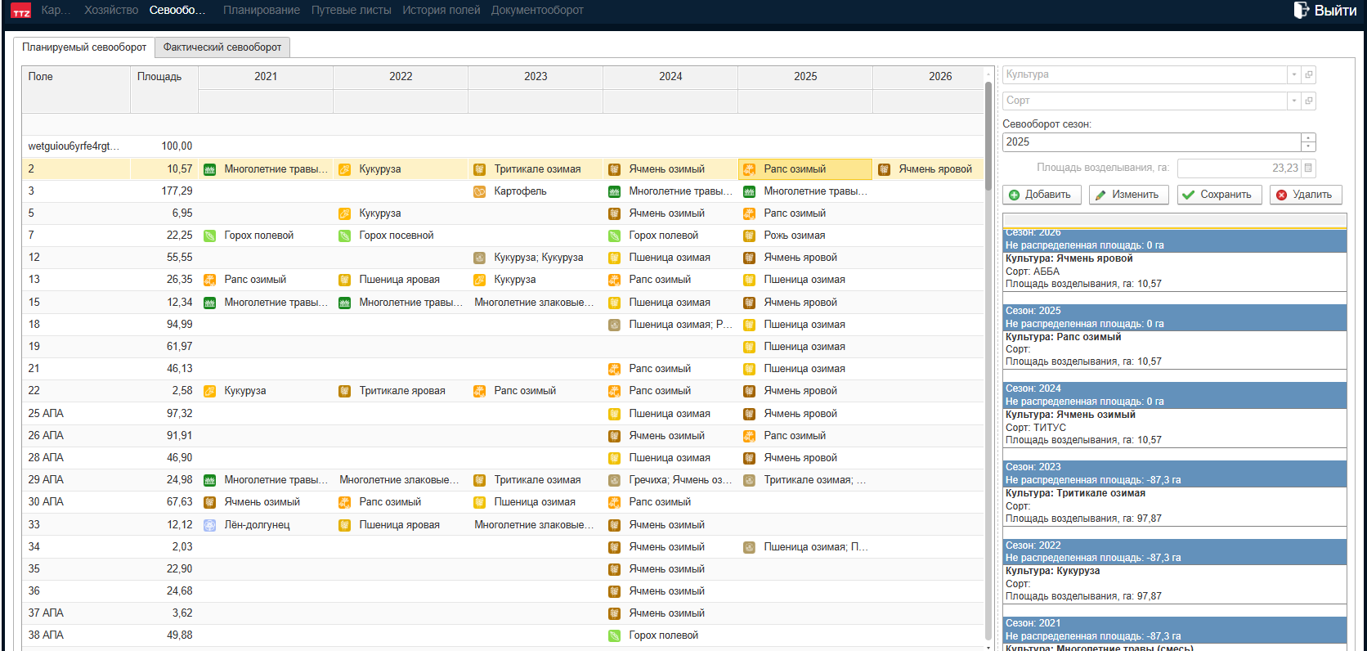The width and height of the screenshot is (1367, 651).
Task: Select the Сезон: 2024 entry in season list
Action: [1174, 388]
